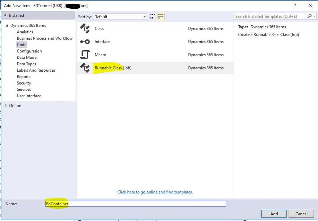Close the Add New Item dialog
This screenshot has height=221, width=318.
310,5
